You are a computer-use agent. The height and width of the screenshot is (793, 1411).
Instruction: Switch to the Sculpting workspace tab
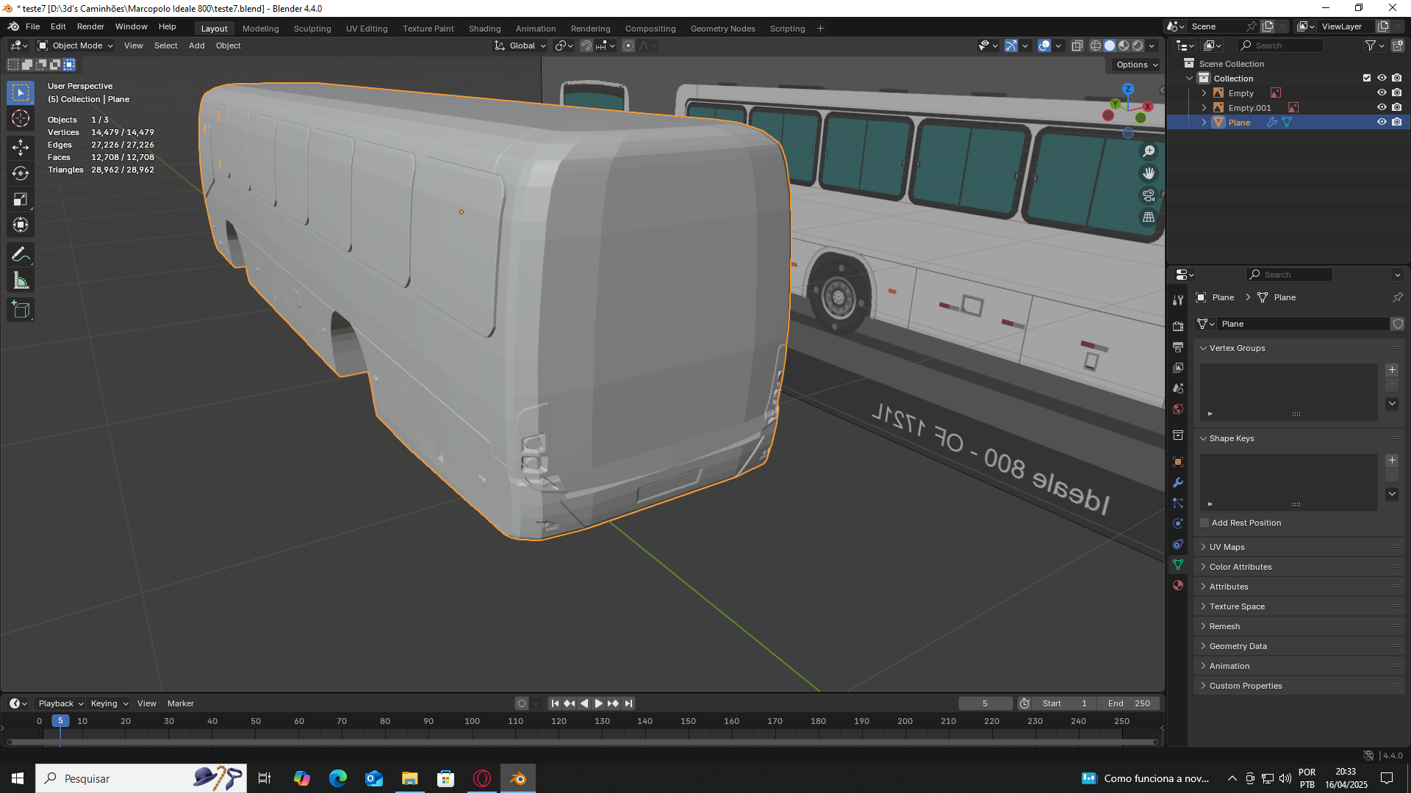pyautogui.click(x=312, y=29)
